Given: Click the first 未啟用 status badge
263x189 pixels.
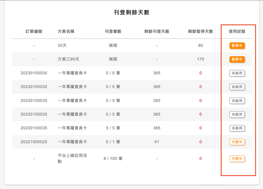Looking at the screenshot, I should [x=237, y=73].
